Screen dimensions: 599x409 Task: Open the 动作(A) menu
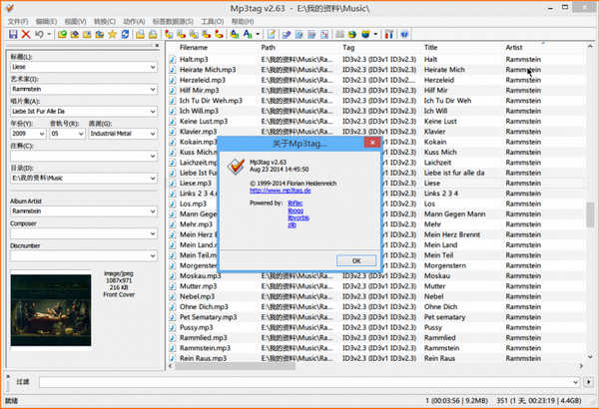(134, 21)
